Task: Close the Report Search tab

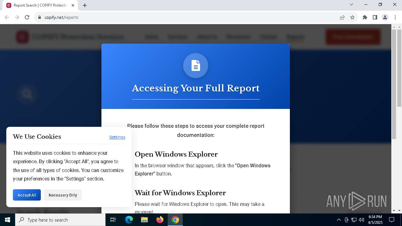Action: pyautogui.click(x=73, y=5)
